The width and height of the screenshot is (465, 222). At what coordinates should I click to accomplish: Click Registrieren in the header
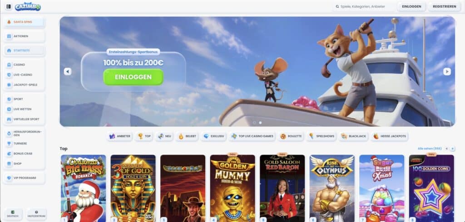click(444, 6)
